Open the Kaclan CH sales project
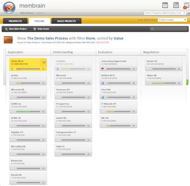190x186 pixels. pos(164,64)
